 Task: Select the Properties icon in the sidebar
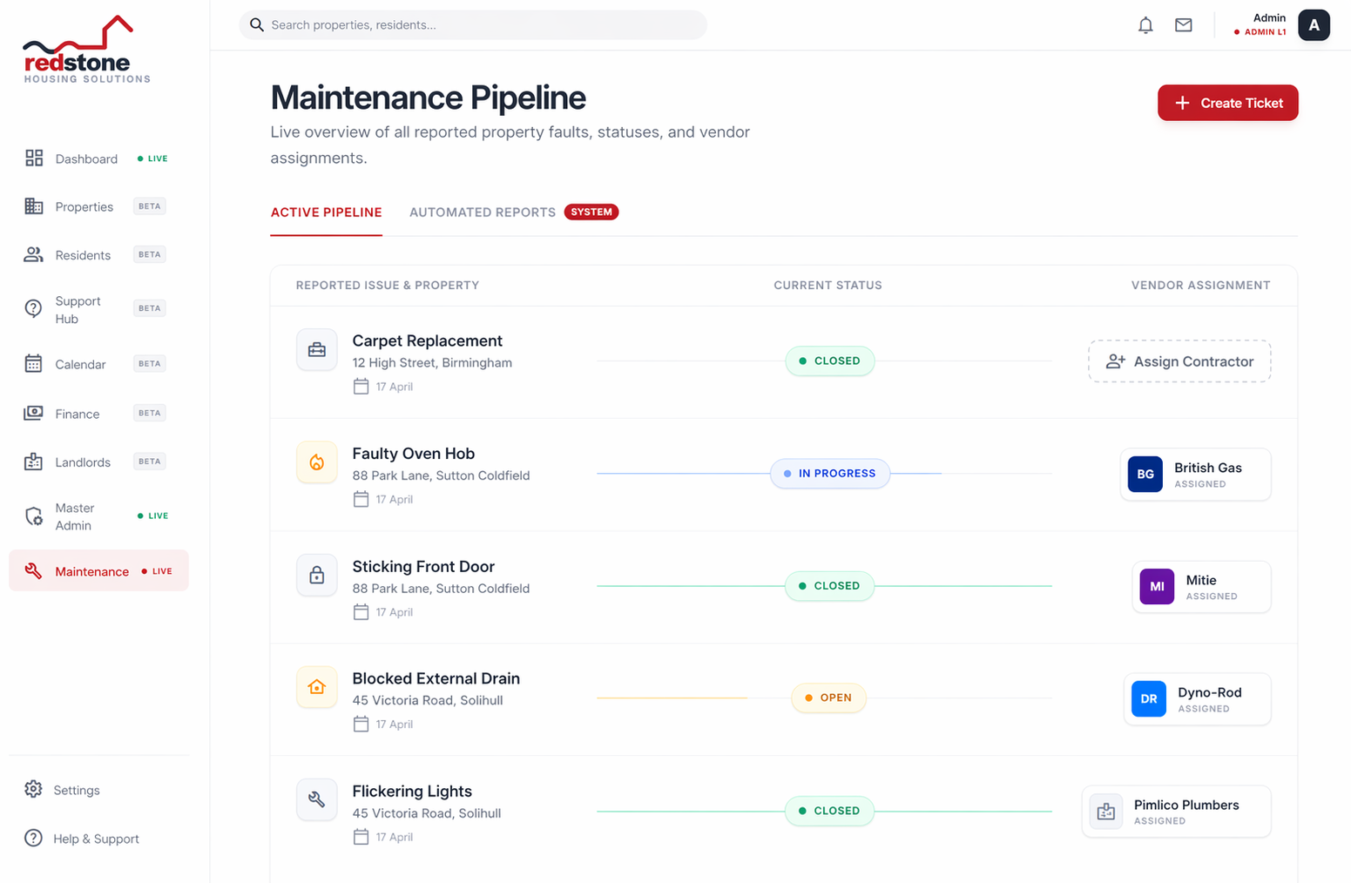tap(33, 206)
